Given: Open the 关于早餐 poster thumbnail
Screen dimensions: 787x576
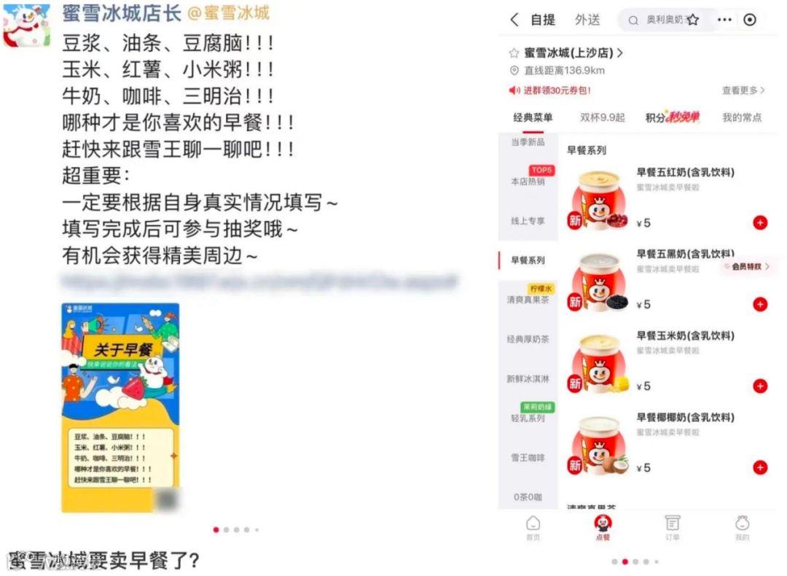Looking at the screenshot, I should coord(120,408).
